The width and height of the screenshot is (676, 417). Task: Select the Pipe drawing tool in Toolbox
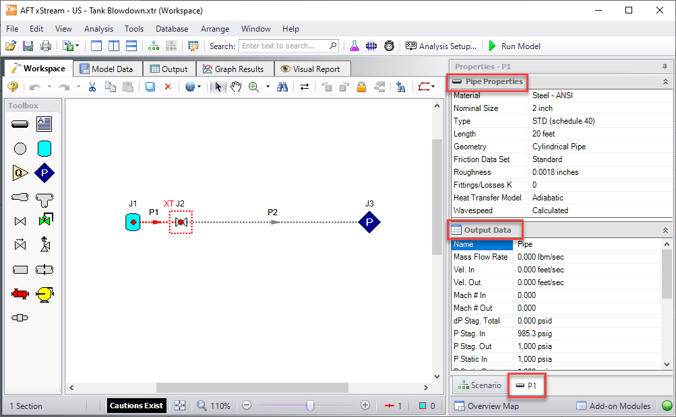[20, 124]
